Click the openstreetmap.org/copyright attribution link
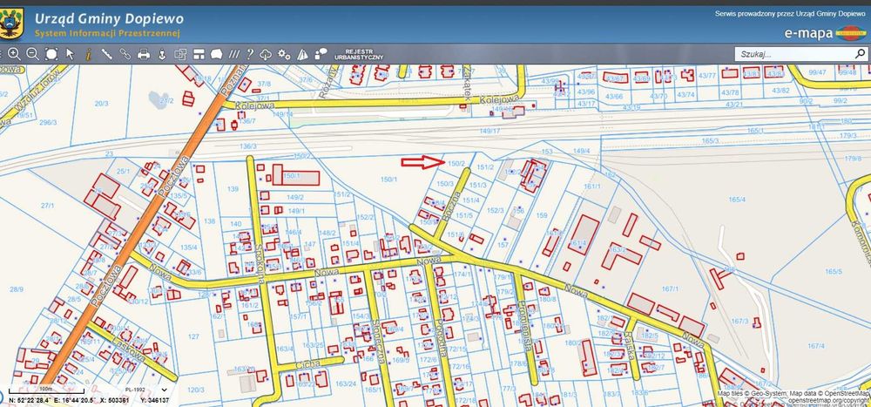Viewport: 871px width, 407px height. (x=829, y=400)
